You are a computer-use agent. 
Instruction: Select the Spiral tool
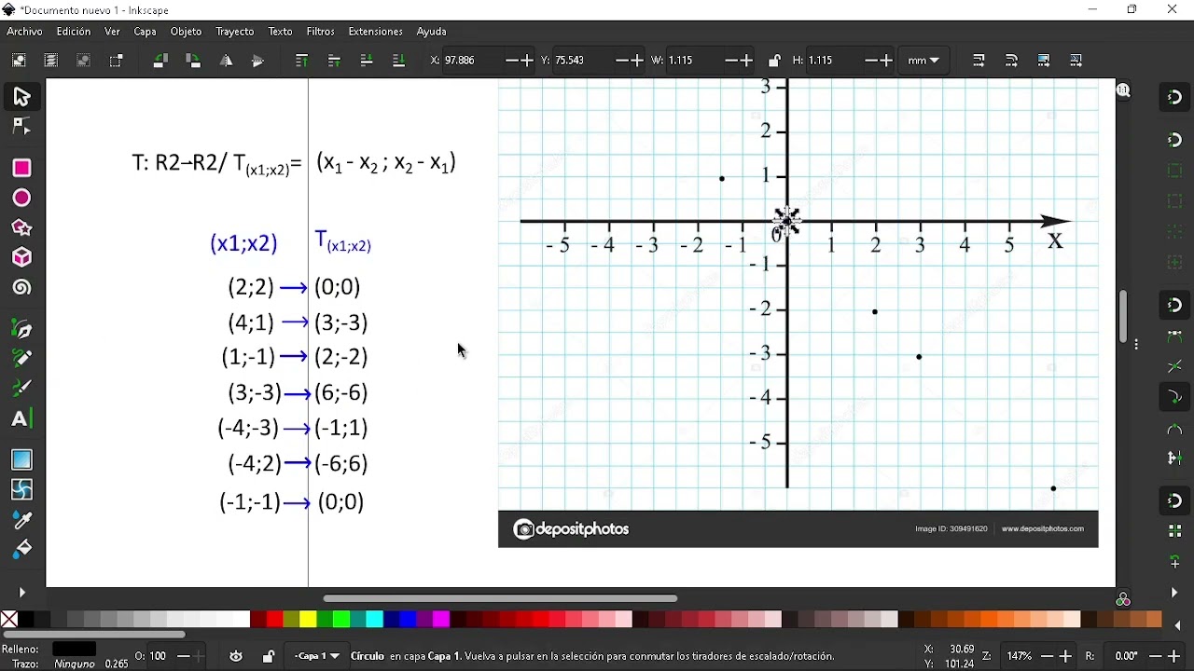tap(21, 288)
